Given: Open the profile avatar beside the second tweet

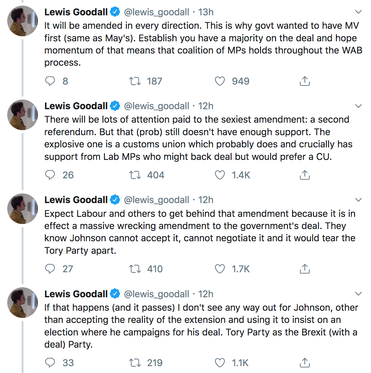Looking at the screenshot, I should click(23, 115).
